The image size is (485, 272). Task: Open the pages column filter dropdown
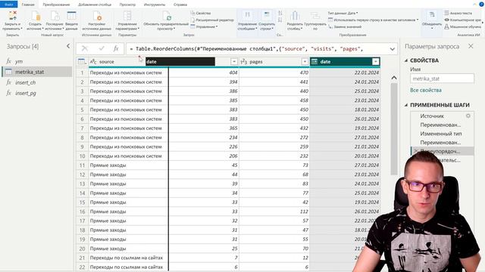[x=305, y=62]
